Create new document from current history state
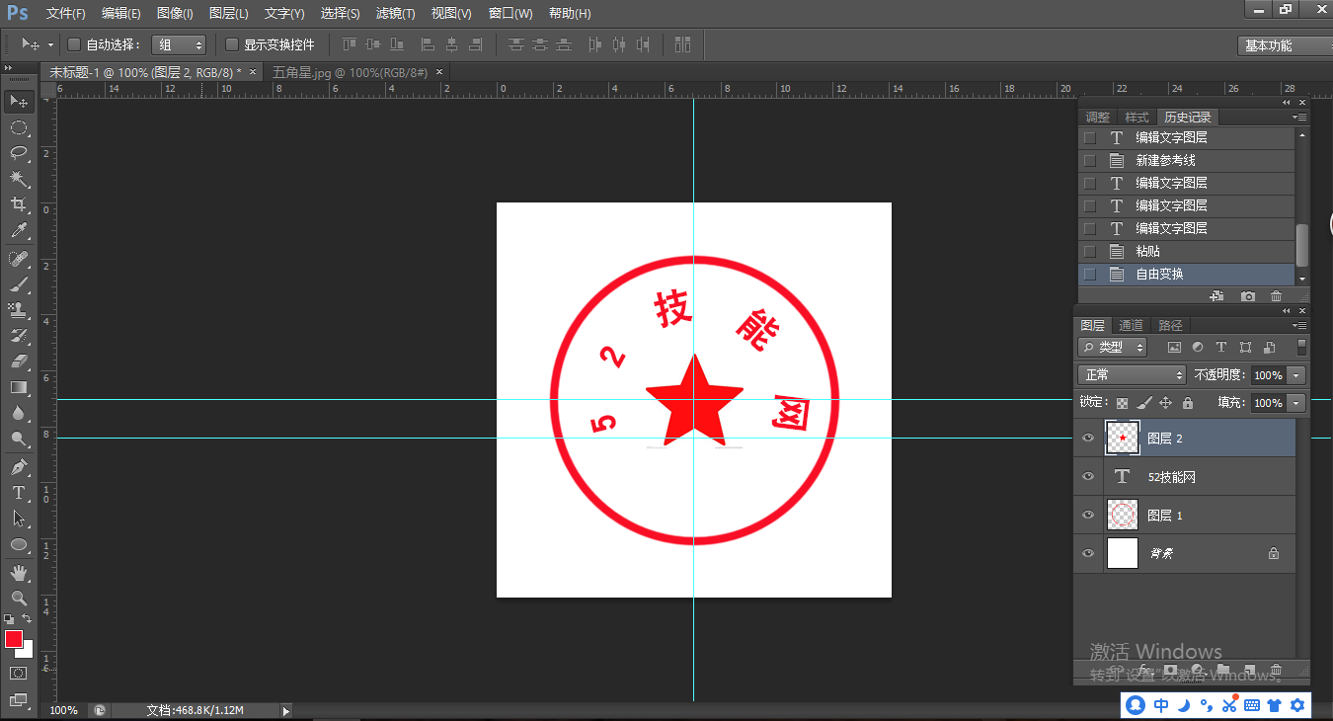 point(1216,296)
